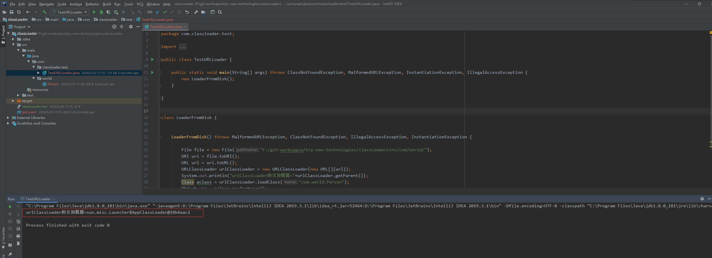Pin the Run tab

[x=10, y=254]
